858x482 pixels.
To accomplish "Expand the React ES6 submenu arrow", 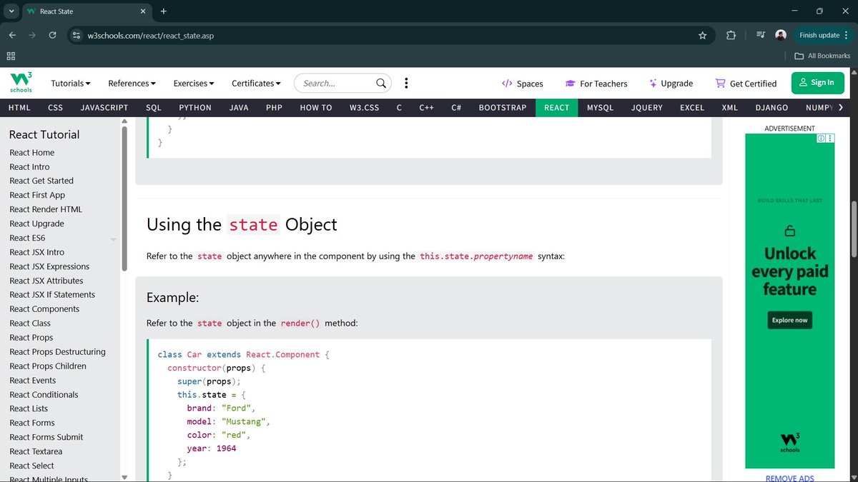I will [113, 239].
